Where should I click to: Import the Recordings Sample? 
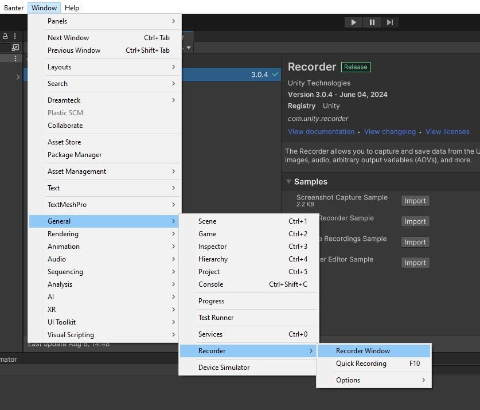click(415, 242)
